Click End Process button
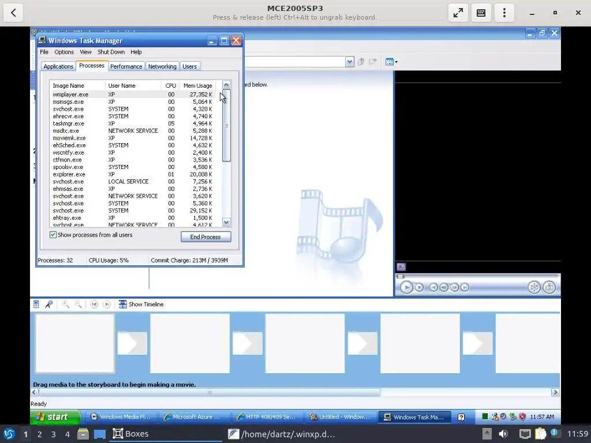 click(206, 236)
